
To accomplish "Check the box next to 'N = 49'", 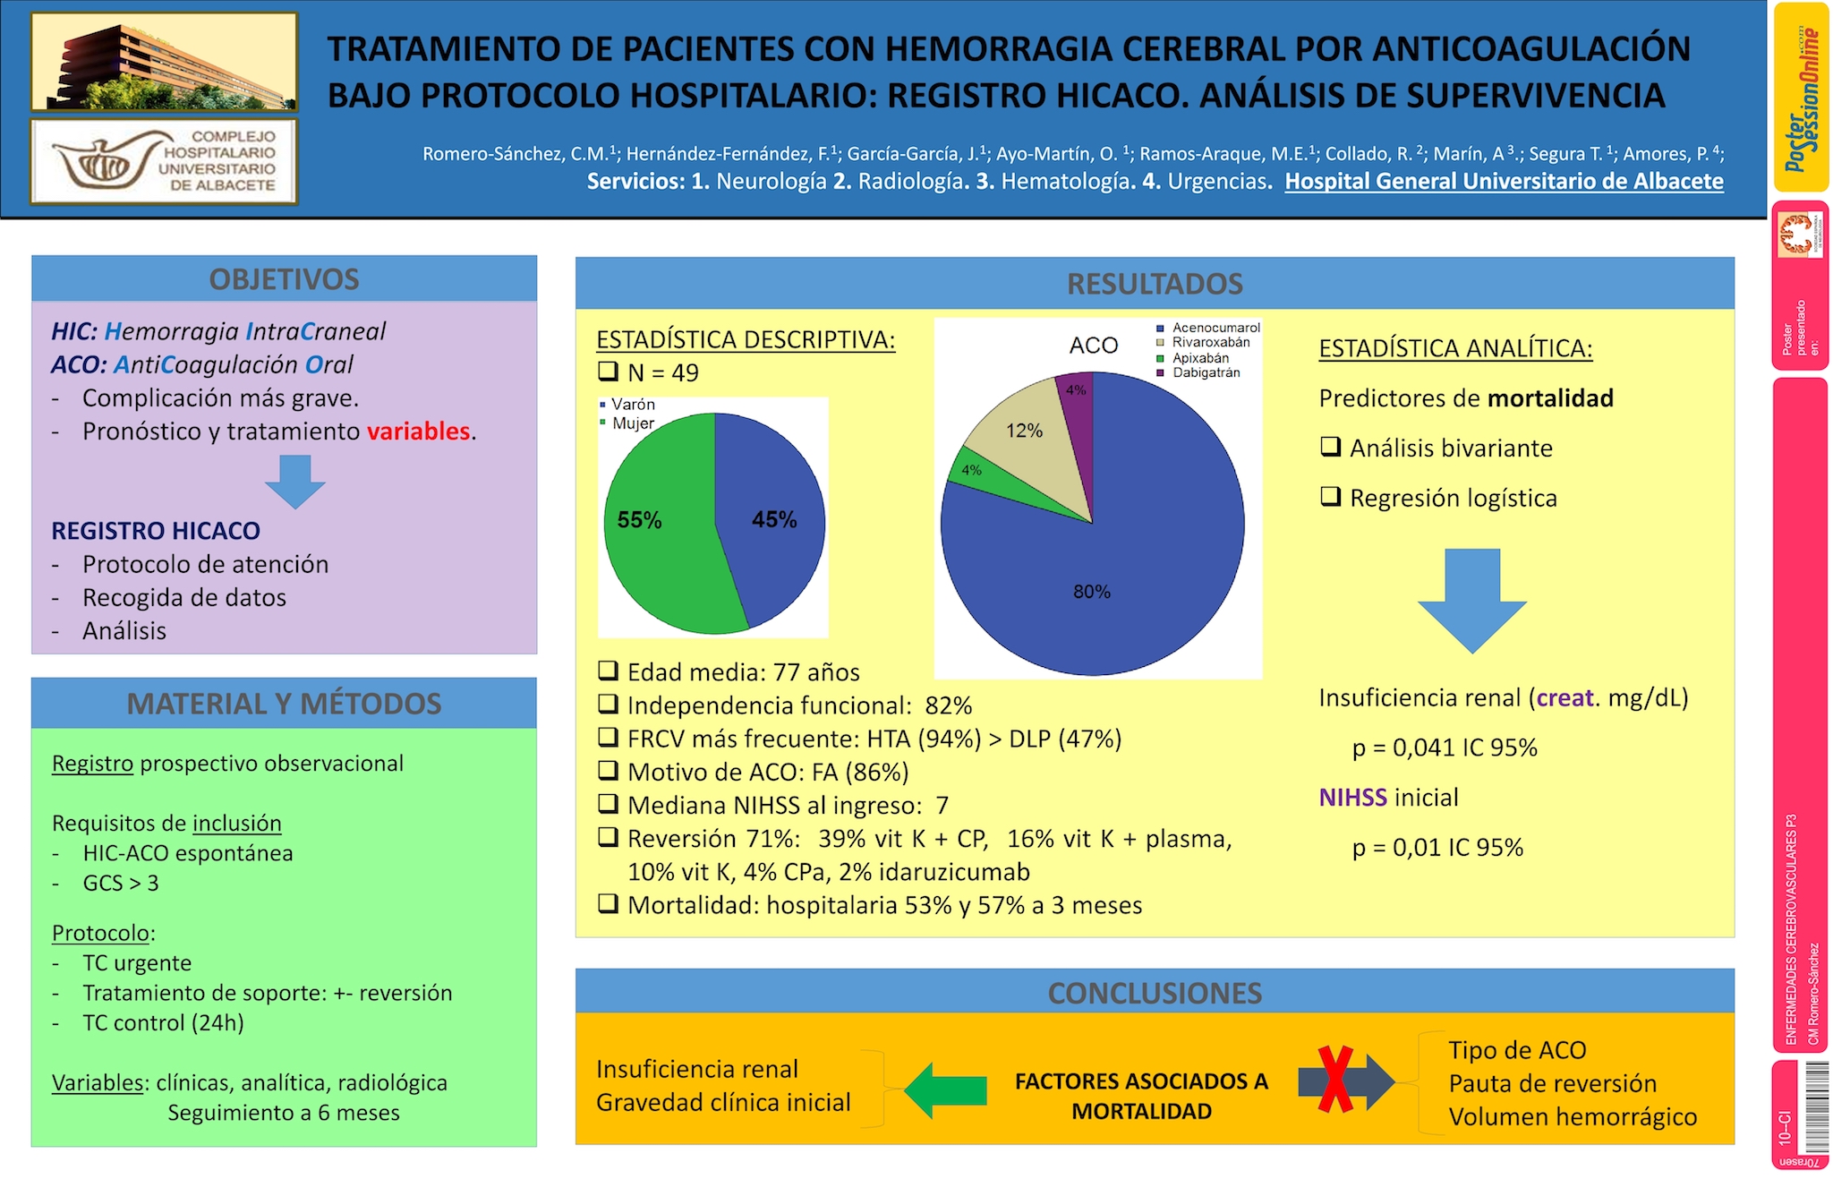I will 609,372.
